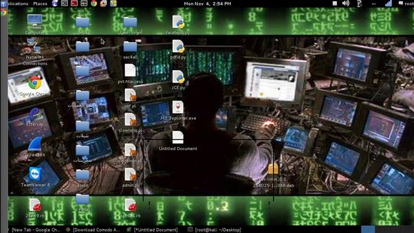This screenshot has width=414, height=233.
Task: Select the pvt.htaccess file icon
Action: click(x=130, y=71)
